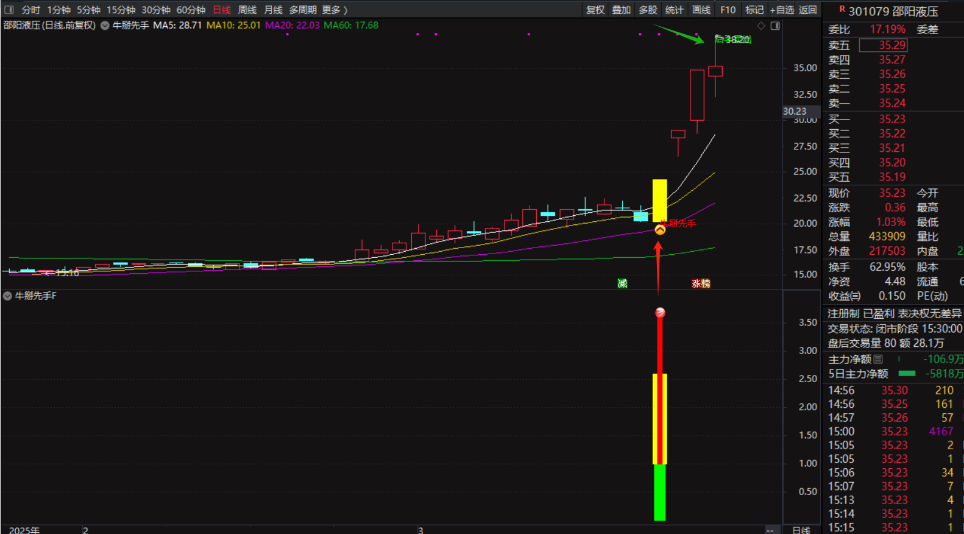Click the 统计 statistics tool
Viewport: 964px width, 534px height.
[x=674, y=10]
